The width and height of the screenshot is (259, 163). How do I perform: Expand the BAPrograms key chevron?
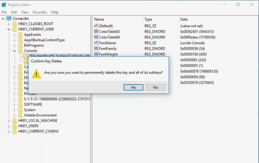pyautogui.click(x=14, y=46)
